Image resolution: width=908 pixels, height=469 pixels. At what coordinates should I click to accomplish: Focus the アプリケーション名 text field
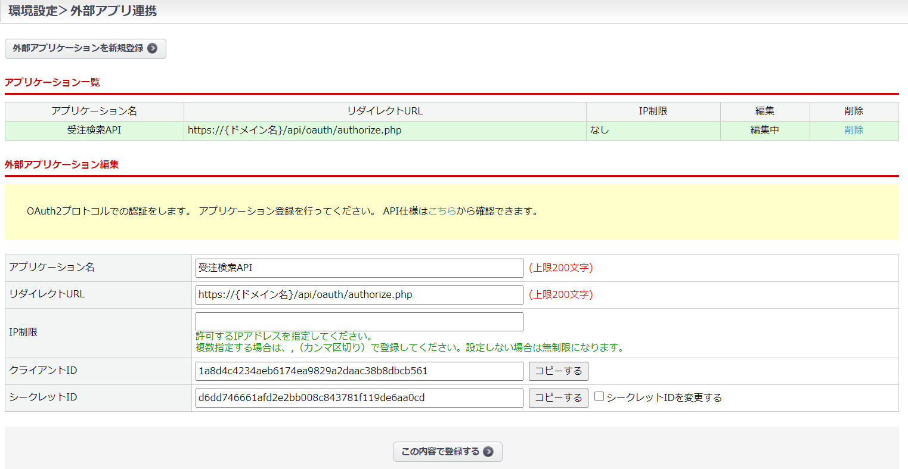click(359, 268)
